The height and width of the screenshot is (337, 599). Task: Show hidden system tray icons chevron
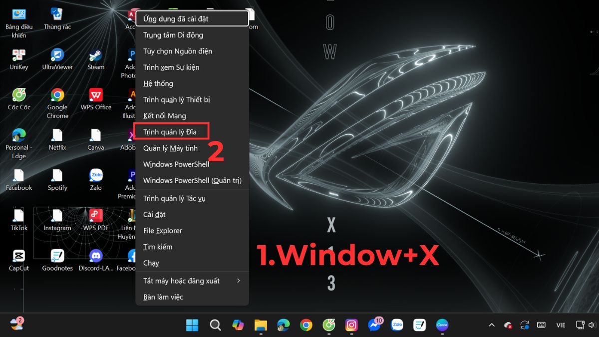492,325
